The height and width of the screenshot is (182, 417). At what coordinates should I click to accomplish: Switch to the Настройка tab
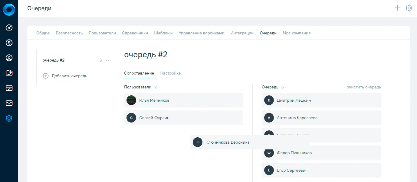click(170, 73)
